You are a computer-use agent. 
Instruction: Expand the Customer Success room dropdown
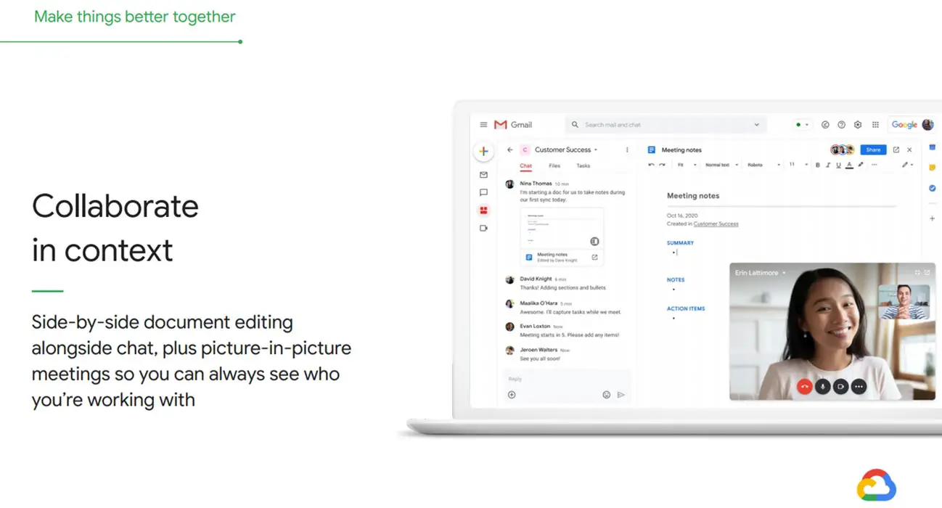pyautogui.click(x=596, y=150)
